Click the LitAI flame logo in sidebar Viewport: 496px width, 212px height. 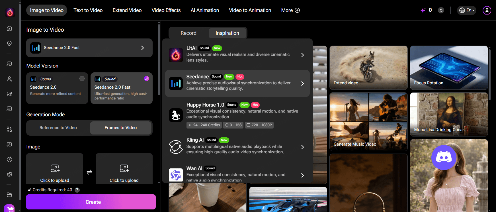click(10, 12)
